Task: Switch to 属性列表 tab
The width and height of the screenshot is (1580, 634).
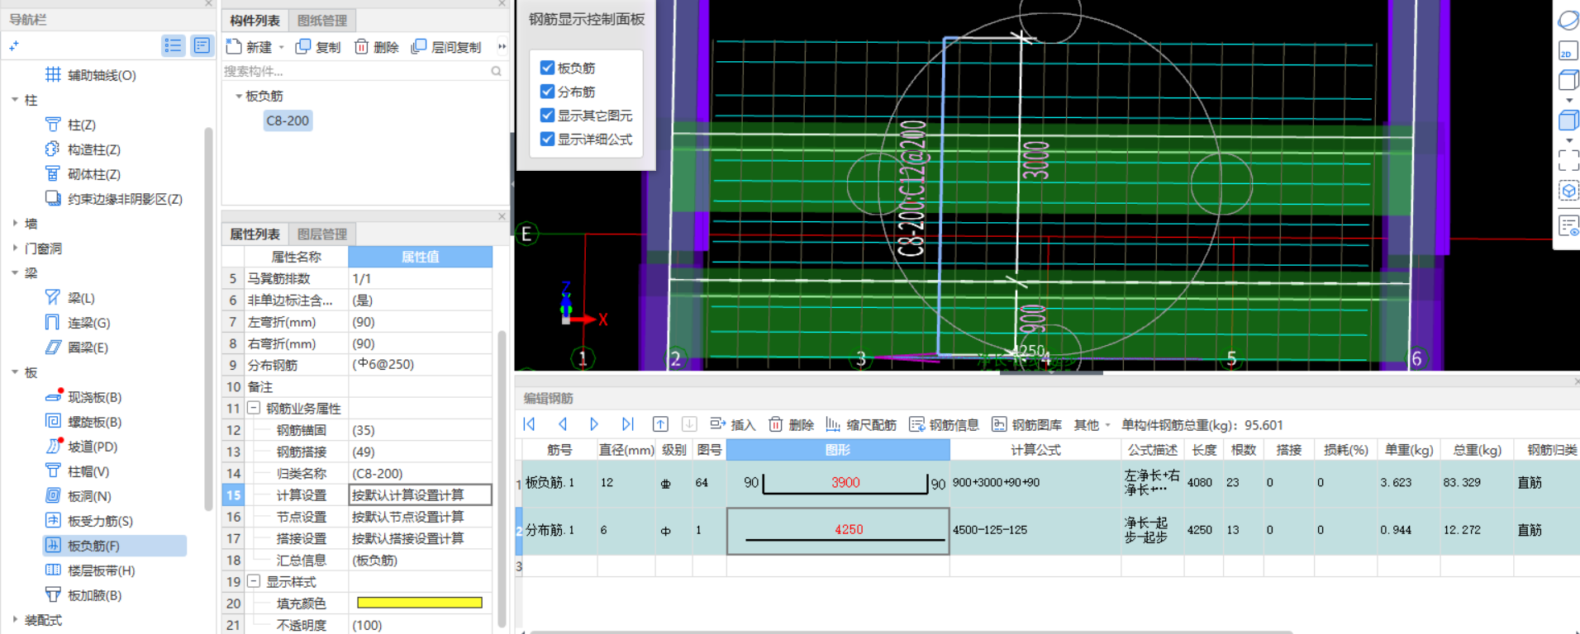Action: click(255, 234)
